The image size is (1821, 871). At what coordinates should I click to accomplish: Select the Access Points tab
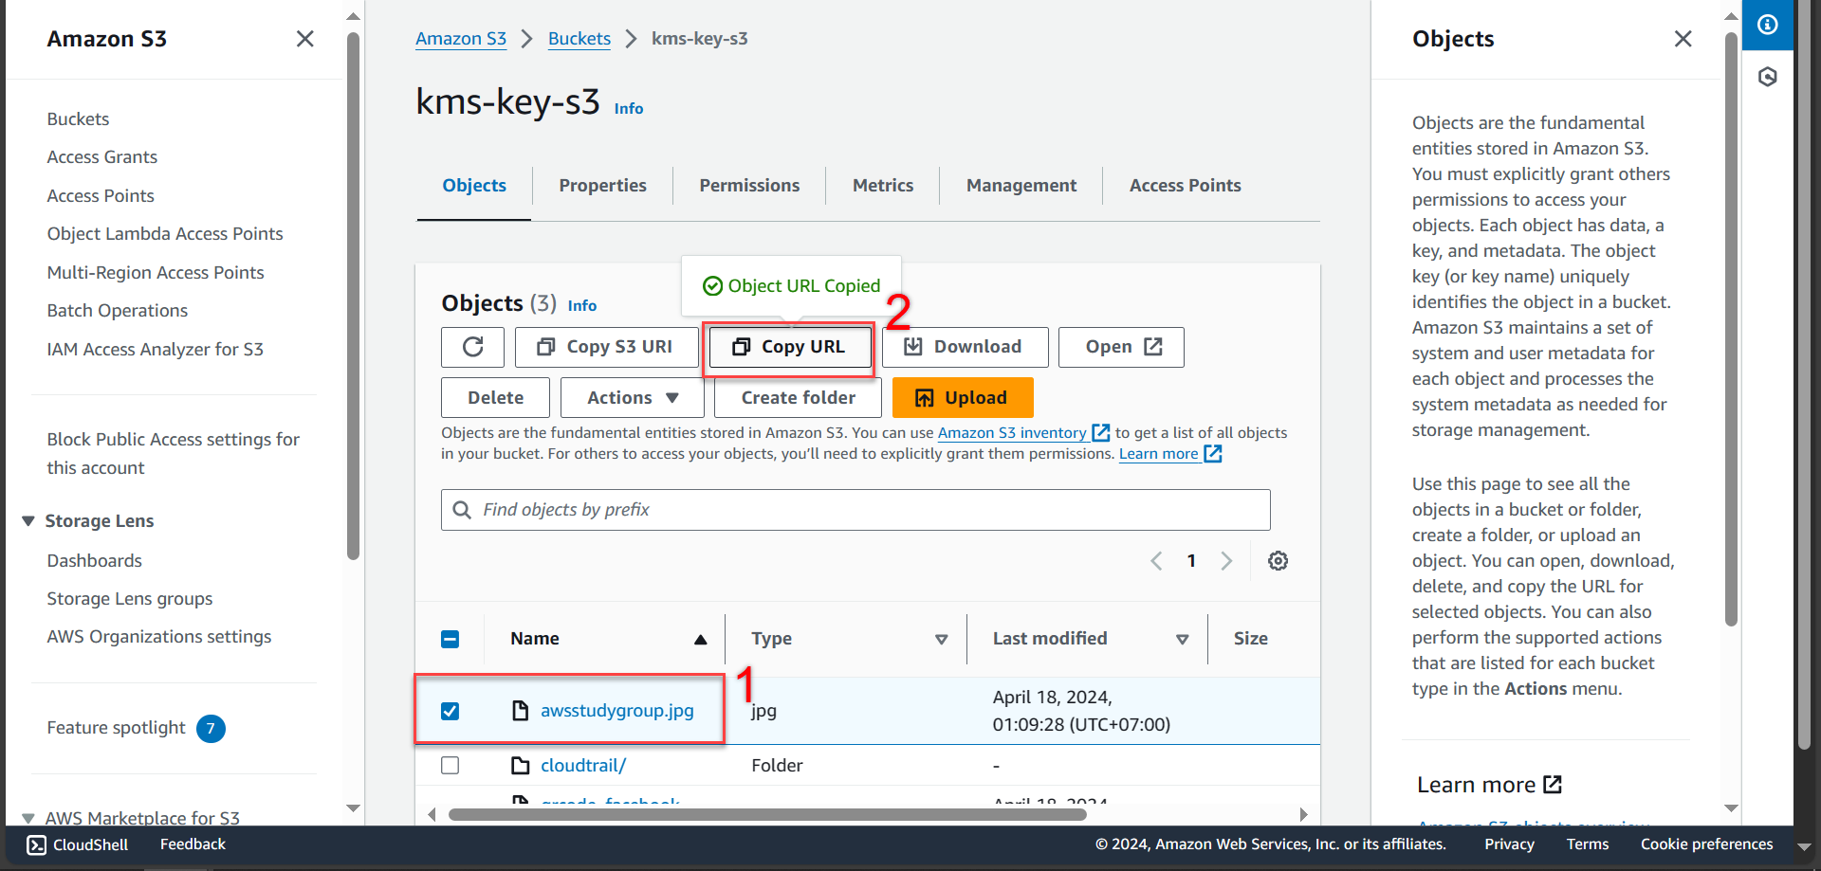[x=1185, y=186]
